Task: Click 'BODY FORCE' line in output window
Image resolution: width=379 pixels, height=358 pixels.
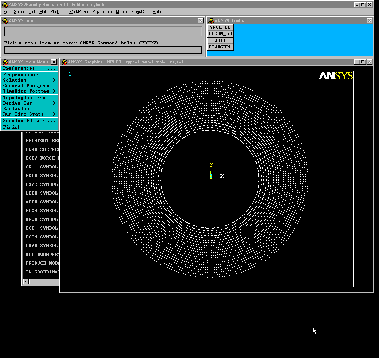Action: (x=42, y=158)
